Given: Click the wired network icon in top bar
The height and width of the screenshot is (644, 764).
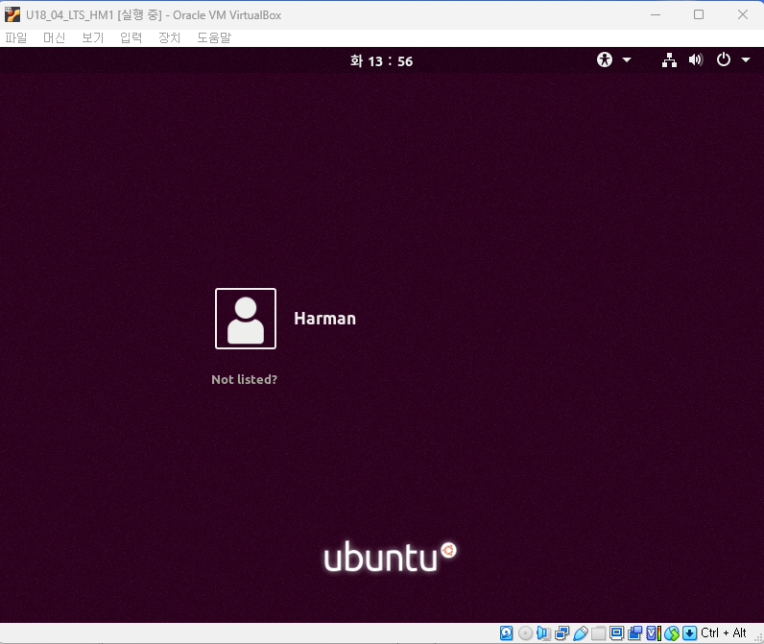Looking at the screenshot, I should click(670, 60).
